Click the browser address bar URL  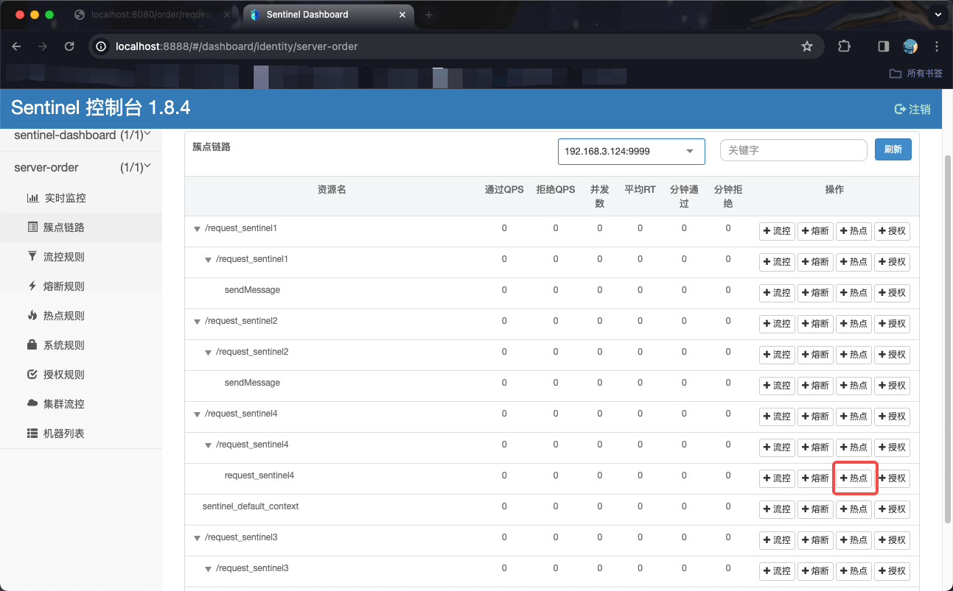point(237,46)
